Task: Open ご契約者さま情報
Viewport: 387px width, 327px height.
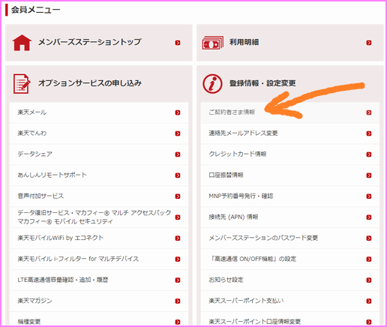Action: 290,112
